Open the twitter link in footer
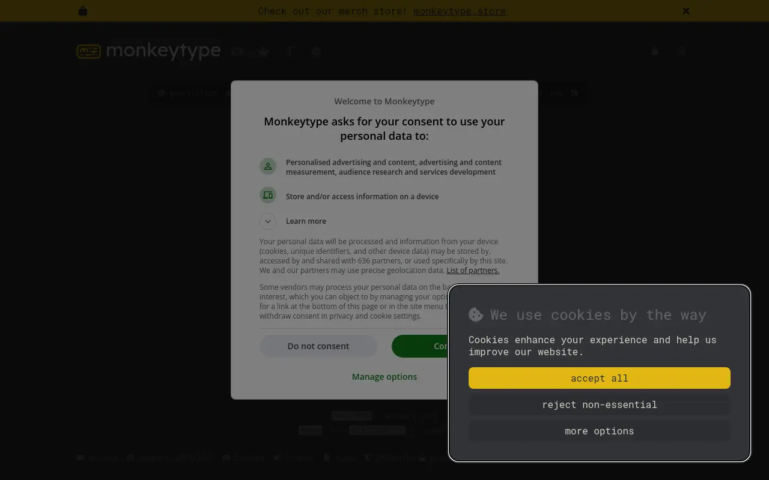 [294, 457]
